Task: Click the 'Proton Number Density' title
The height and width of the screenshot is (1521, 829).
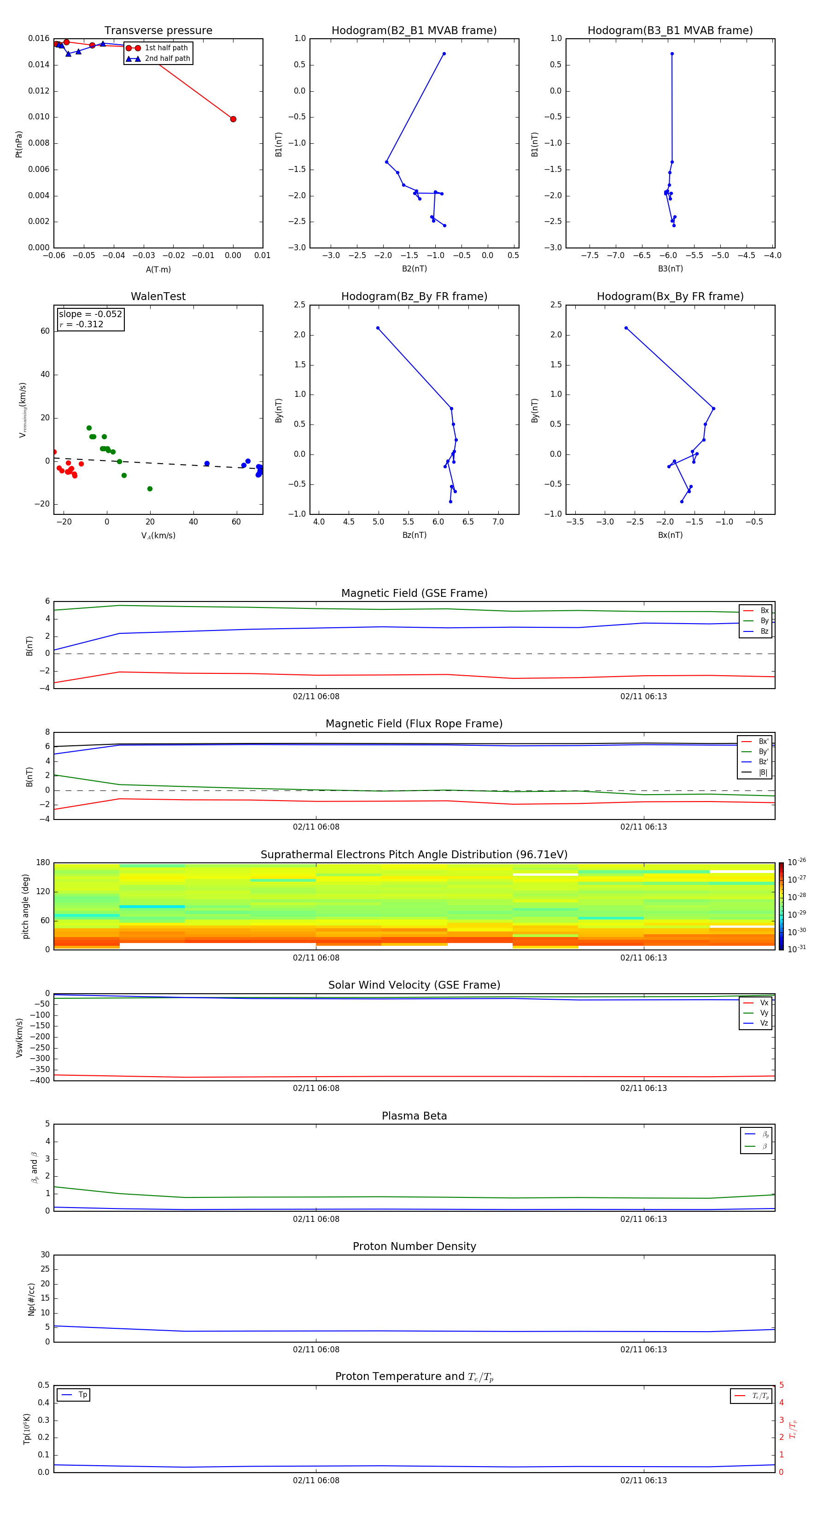Action: tap(414, 1246)
